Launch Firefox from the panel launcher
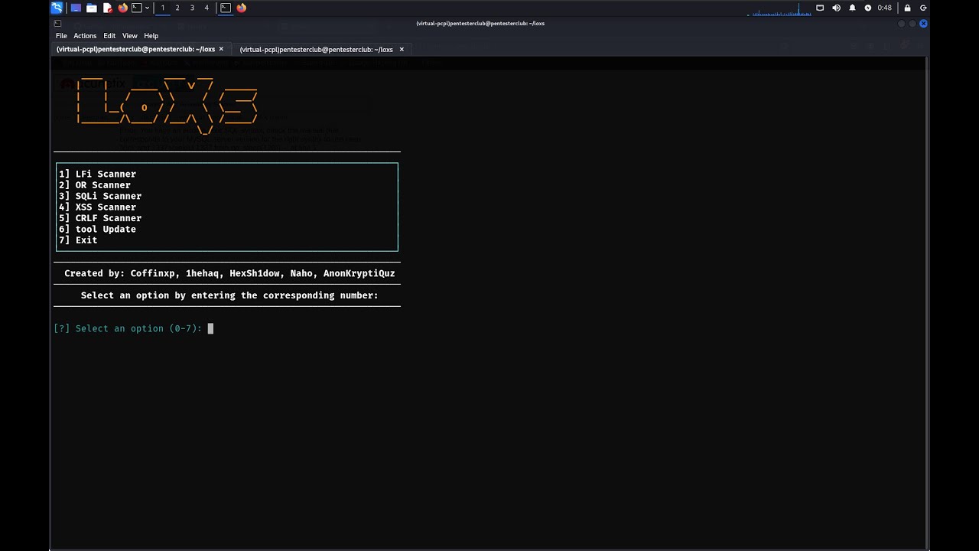Image resolution: width=979 pixels, height=551 pixels. click(122, 8)
